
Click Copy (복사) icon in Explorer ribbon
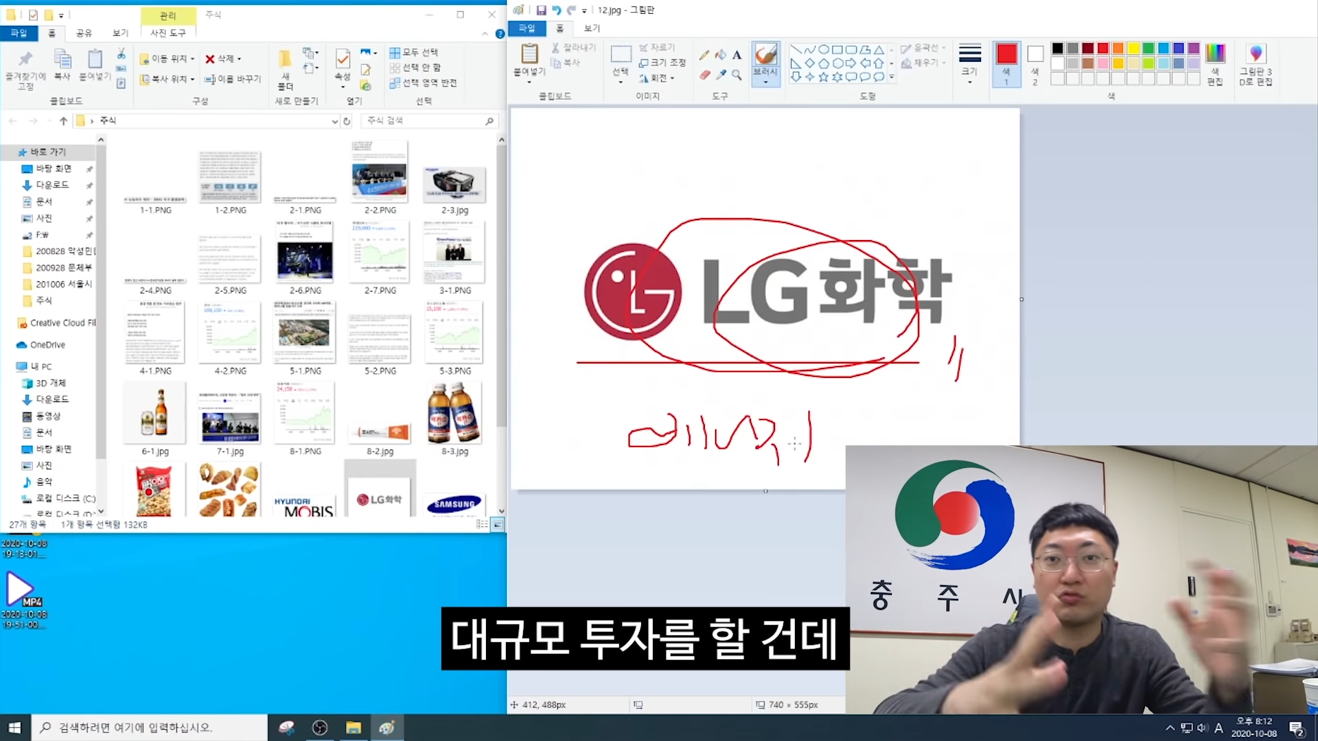click(x=62, y=64)
